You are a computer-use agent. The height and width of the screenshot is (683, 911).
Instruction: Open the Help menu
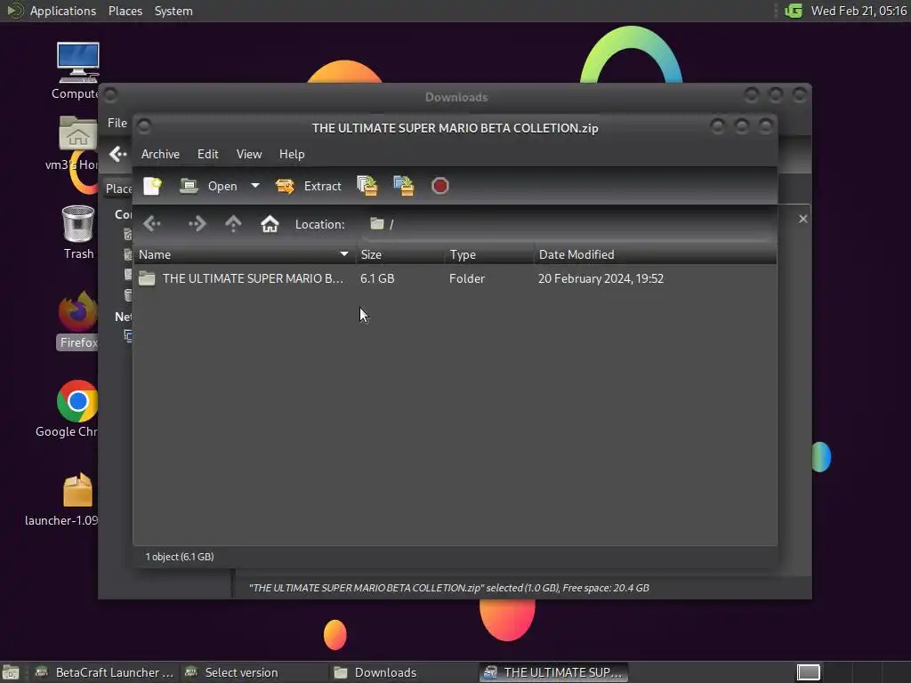[292, 154]
